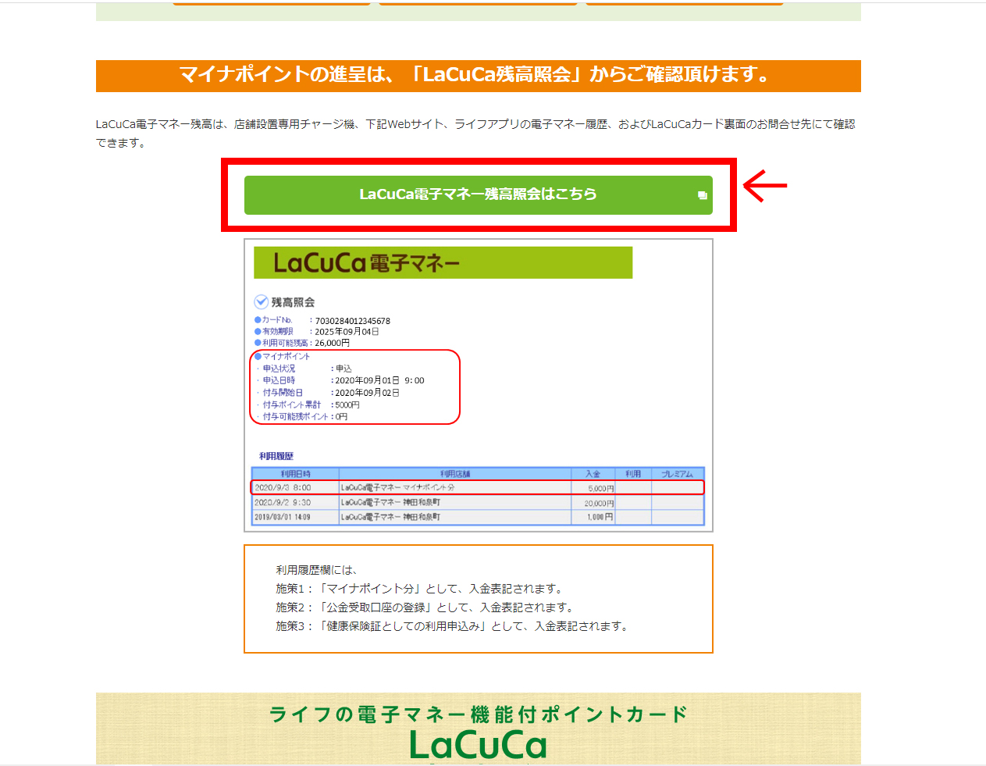
Task: Click the プレミアム column header
Action: pyautogui.click(x=676, y=472)
